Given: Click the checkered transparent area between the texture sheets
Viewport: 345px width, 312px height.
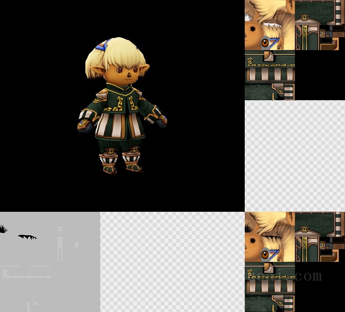Looking at the screenshot, I should click(x=294, y=156).
